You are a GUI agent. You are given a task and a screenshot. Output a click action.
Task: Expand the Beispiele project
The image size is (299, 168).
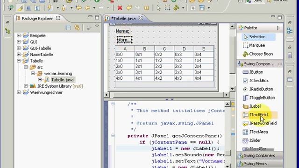(x=19, y=35)
